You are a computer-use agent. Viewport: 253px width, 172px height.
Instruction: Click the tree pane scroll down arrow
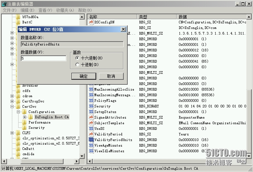[82, 156]
